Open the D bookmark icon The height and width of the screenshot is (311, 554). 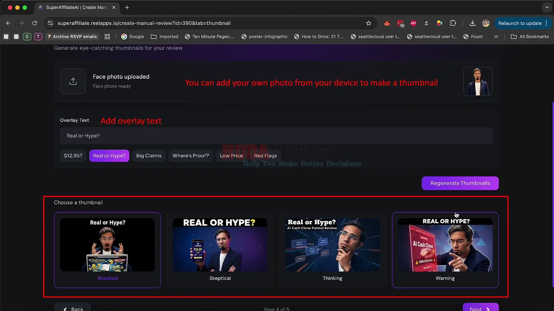pyautogui.click(x=27, y=37)
